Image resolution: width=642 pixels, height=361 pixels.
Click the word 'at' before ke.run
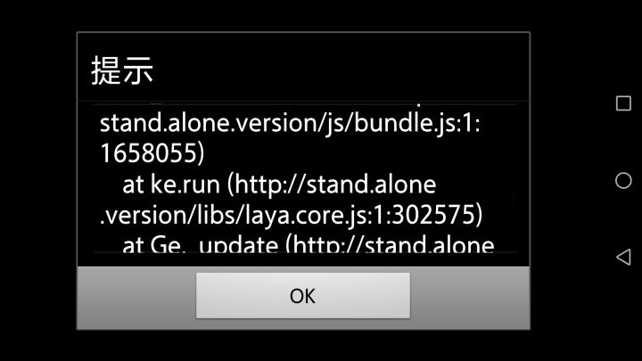[x=133, y=185]
